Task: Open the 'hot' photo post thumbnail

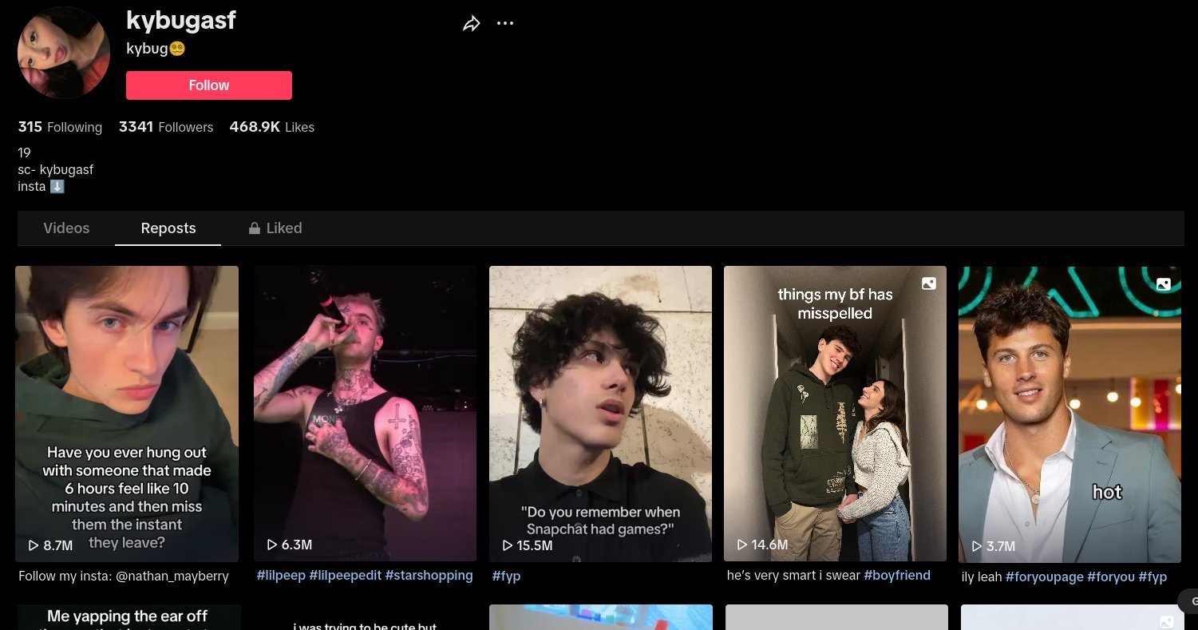Action: tap(1070, 414)
